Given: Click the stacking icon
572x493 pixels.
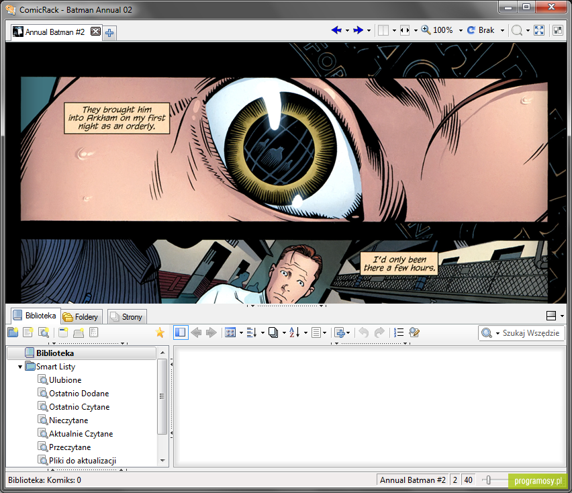Looking at the screenshot, I should [x=273, y=332].
